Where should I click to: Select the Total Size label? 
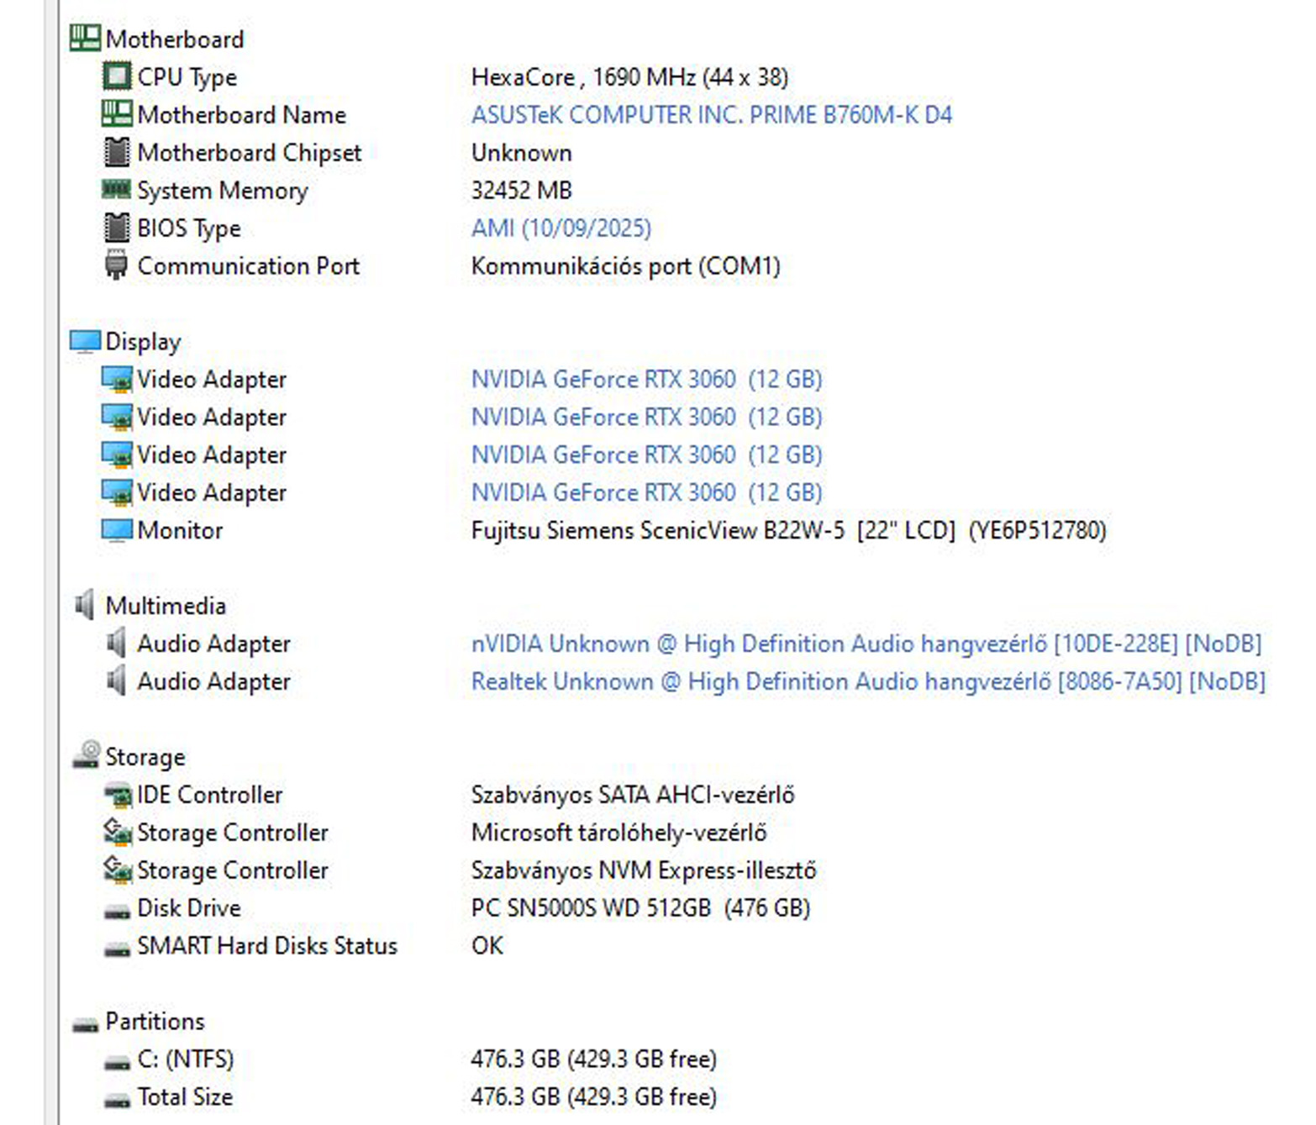(185, 1096)
